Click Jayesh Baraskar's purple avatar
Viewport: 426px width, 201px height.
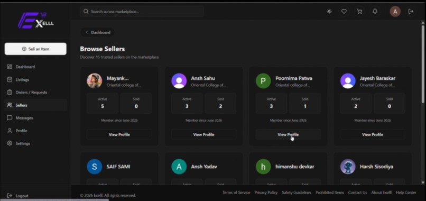click(x=348, y=81)
